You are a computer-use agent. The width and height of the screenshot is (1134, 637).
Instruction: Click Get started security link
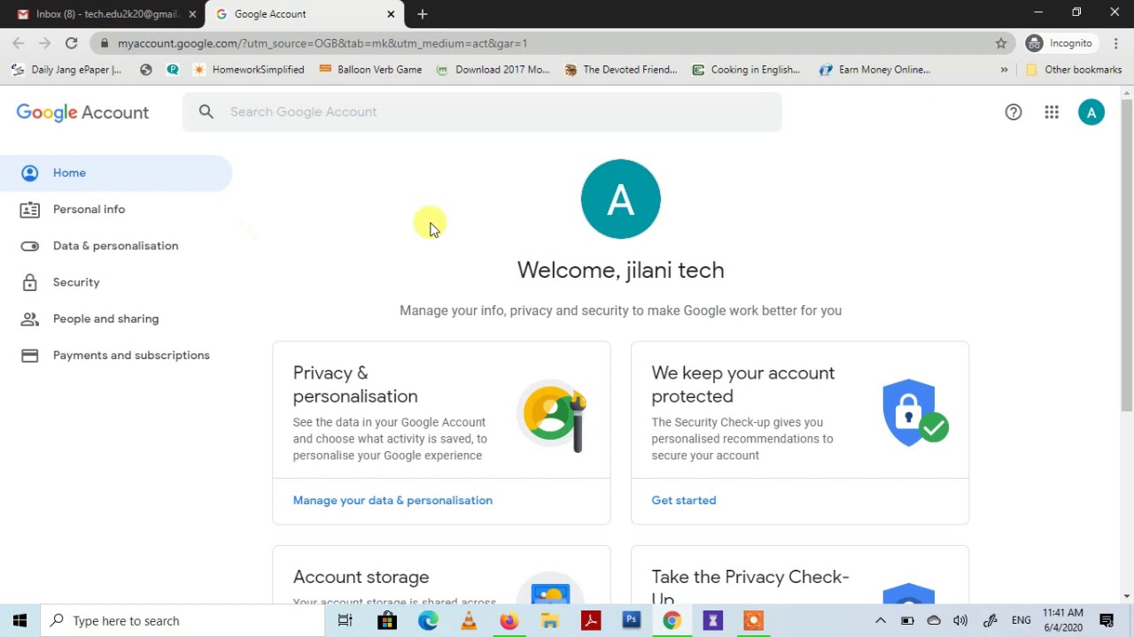pos(684,501)
